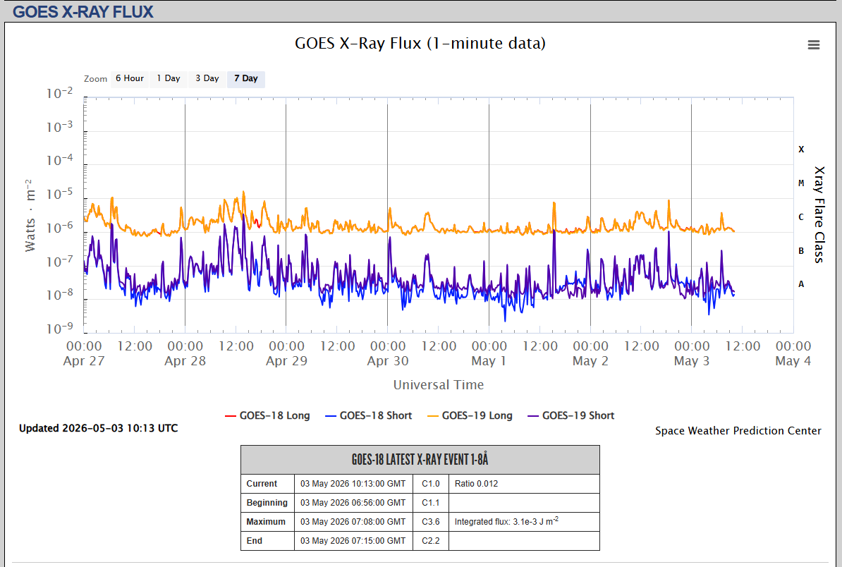The width and height of the screenshot is (842, 567).
Task: Click the purple GOES-19 Short legend marker
Action: coord(533,416)
